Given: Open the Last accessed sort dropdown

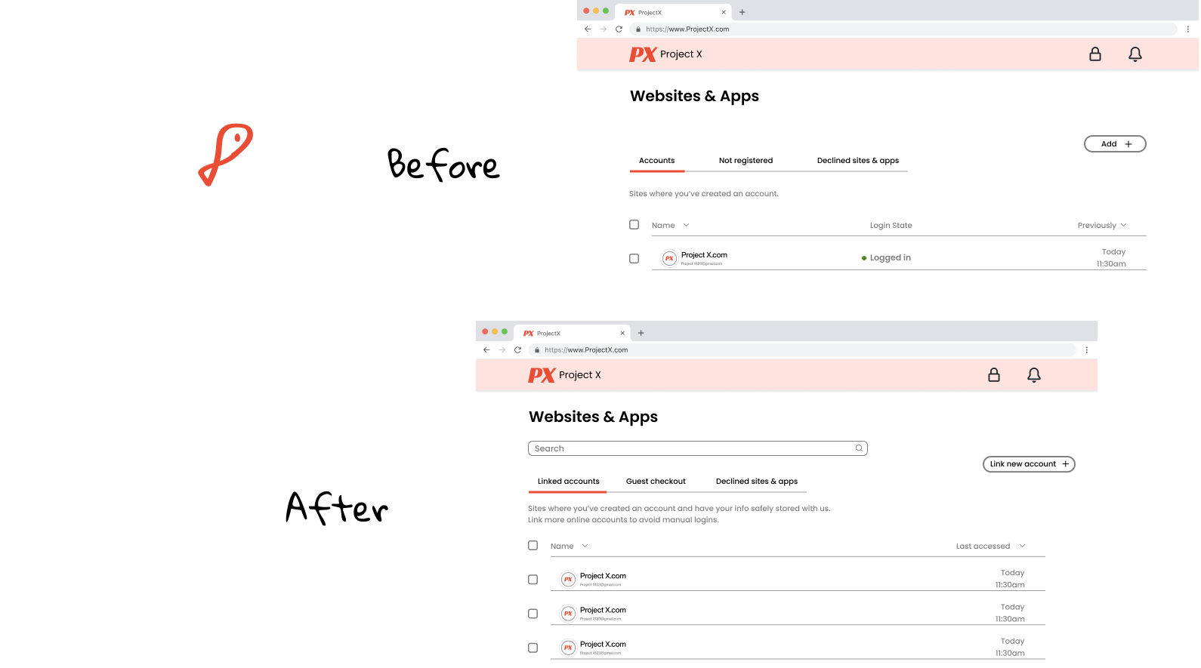Looking at the screenshot, I should [x=990, y=546].
